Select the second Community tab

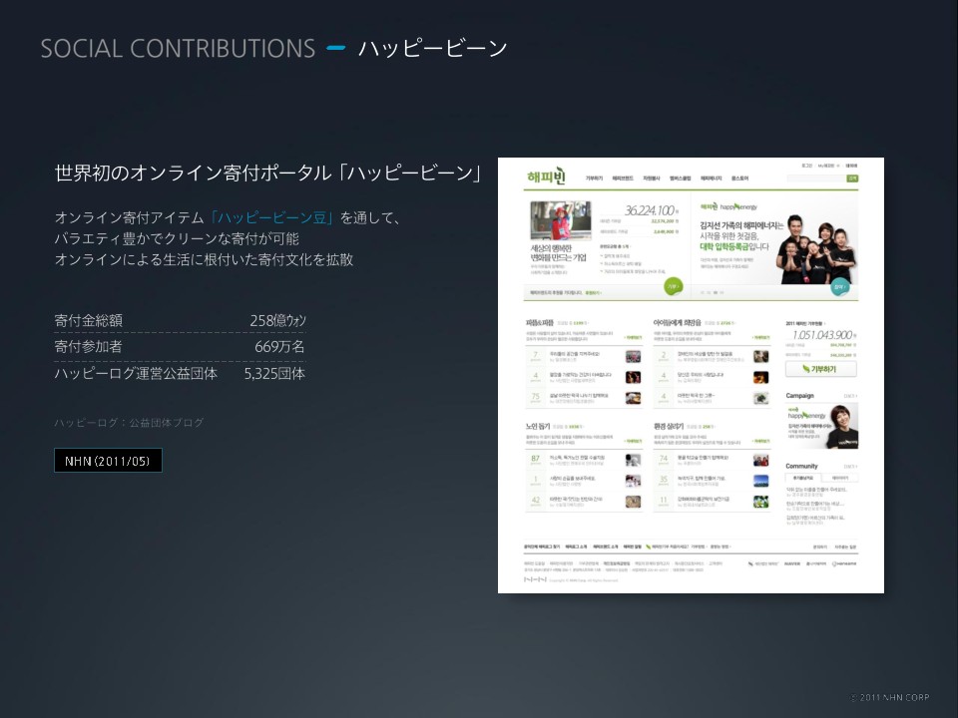840,478
